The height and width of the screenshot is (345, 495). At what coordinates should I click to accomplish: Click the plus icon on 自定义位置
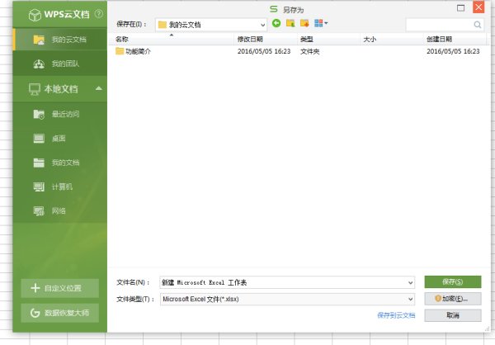pos(35,288)
